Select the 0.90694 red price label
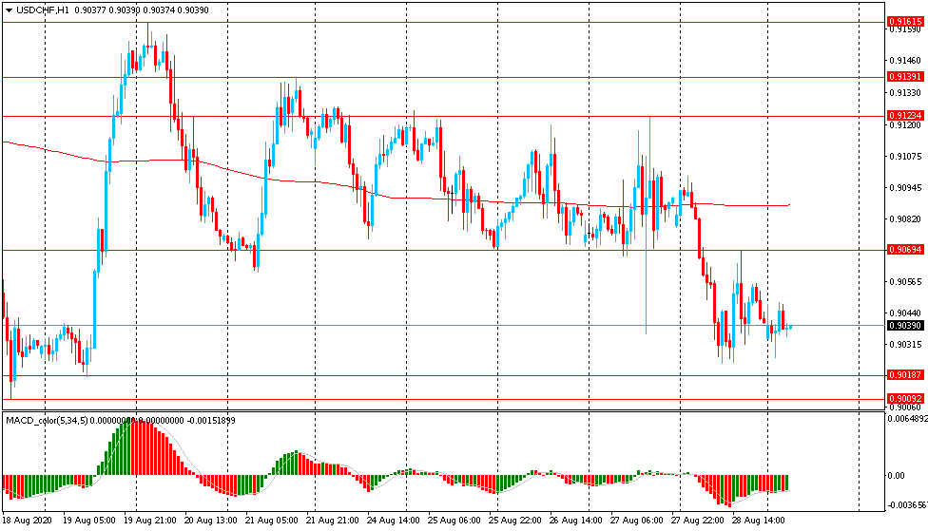Screen dimensions: 928x531 click(x=902, y=250)
